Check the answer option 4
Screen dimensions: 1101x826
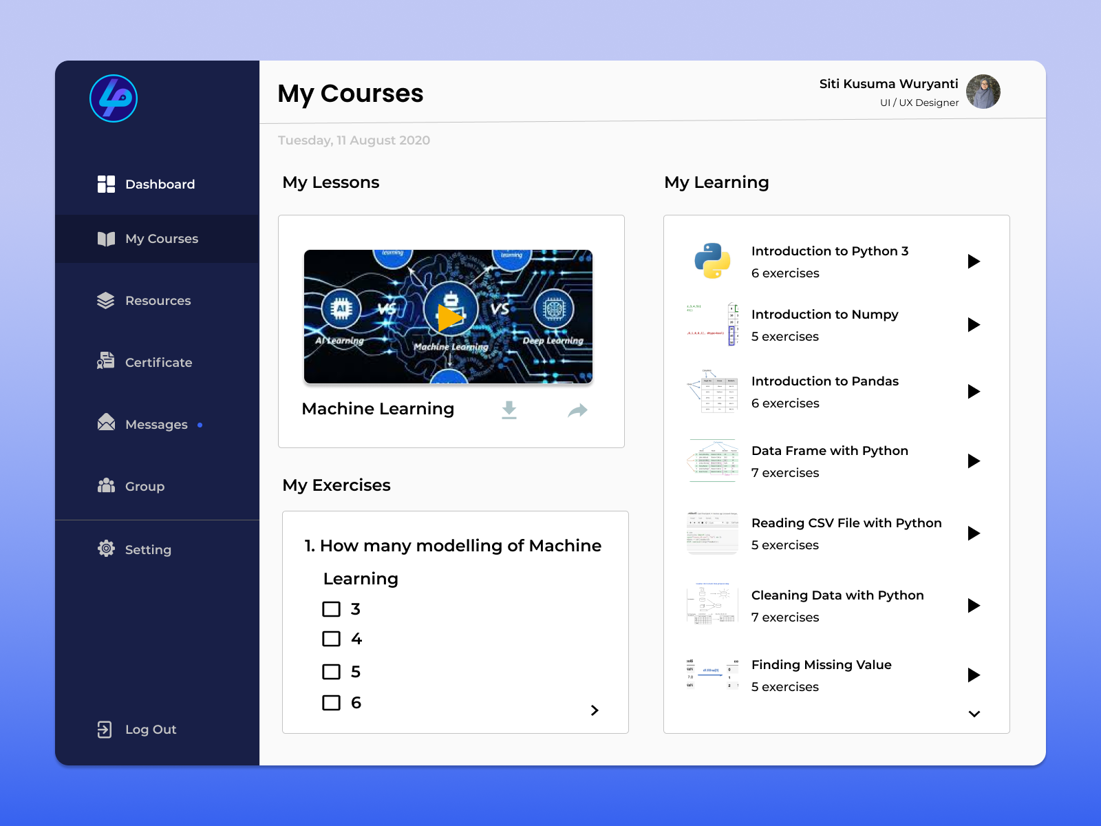tap(332, 639)
